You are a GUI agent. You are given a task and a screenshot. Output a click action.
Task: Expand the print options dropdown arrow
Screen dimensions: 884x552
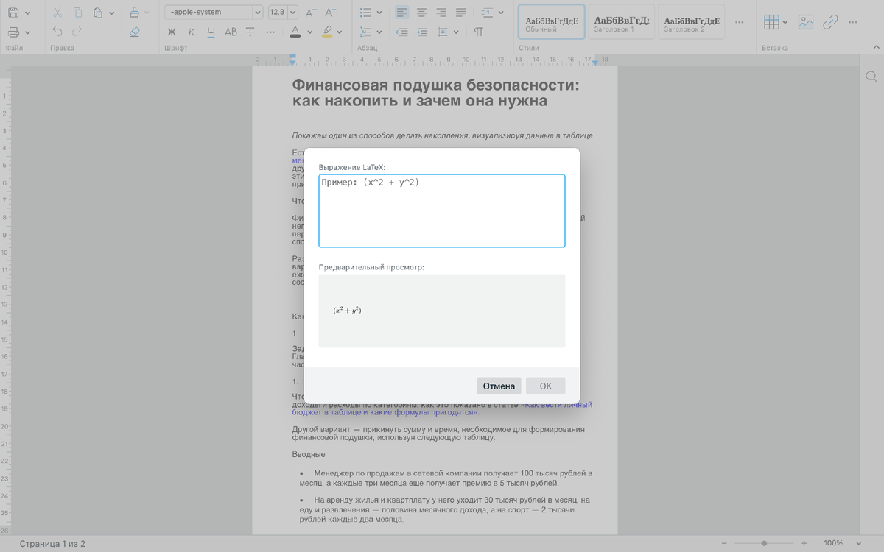pos(28,32)
